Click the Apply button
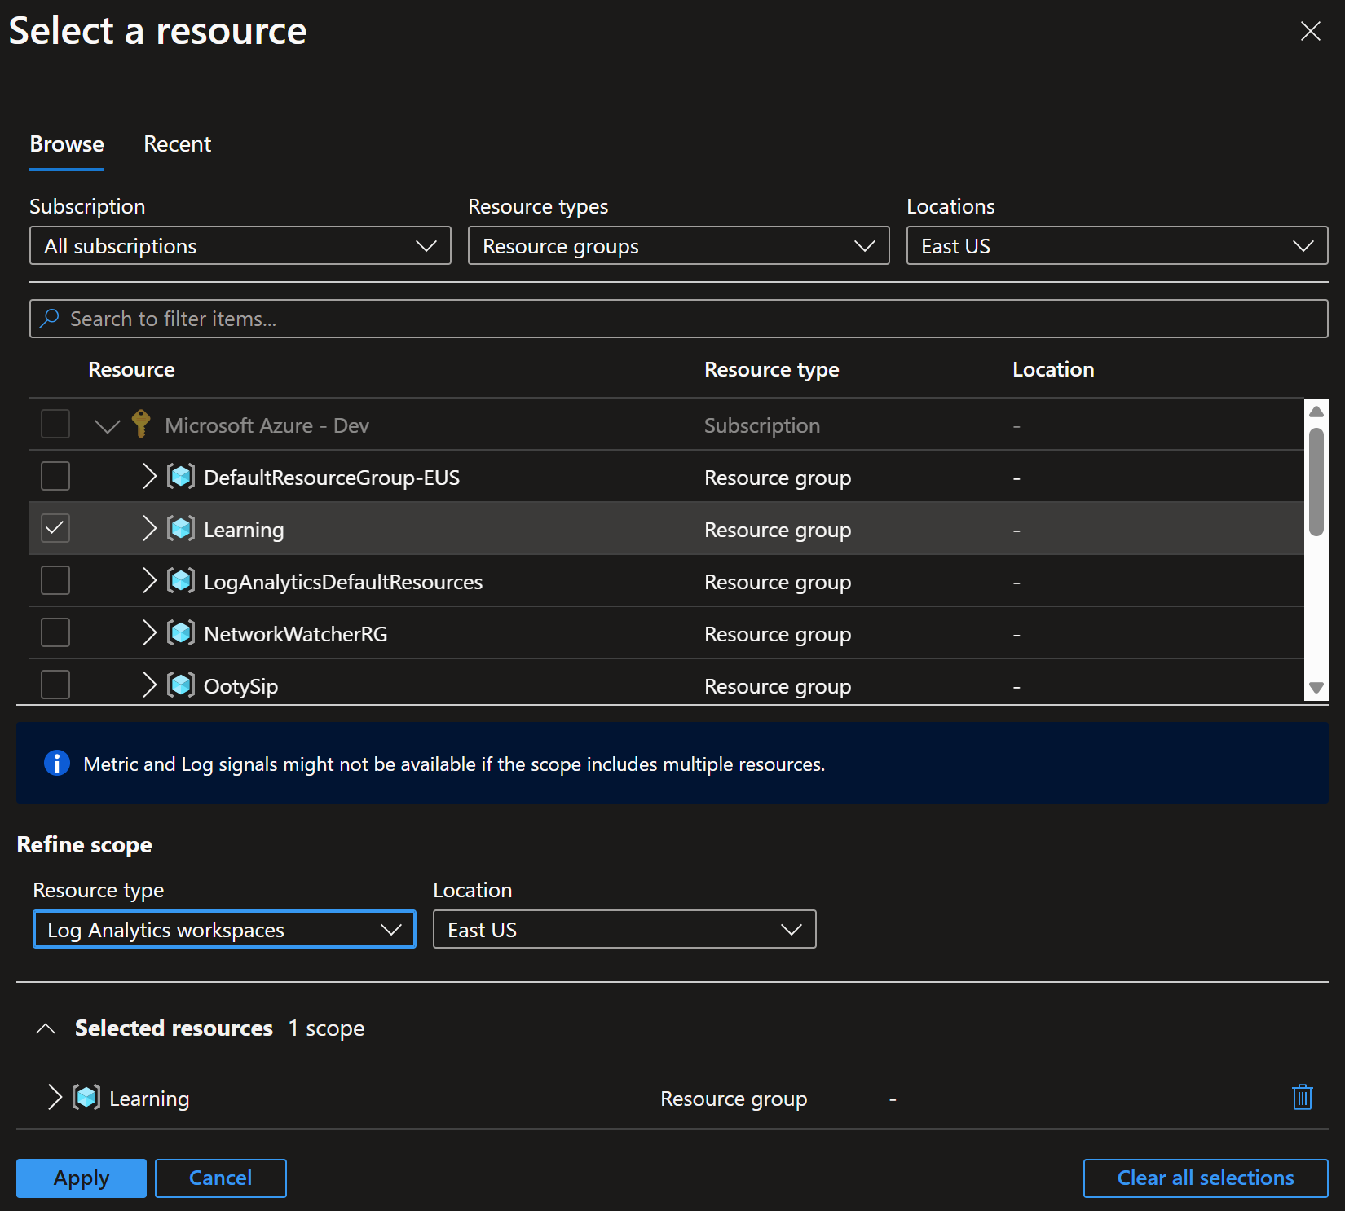1345x1211 pixels. click(82, 1178)
